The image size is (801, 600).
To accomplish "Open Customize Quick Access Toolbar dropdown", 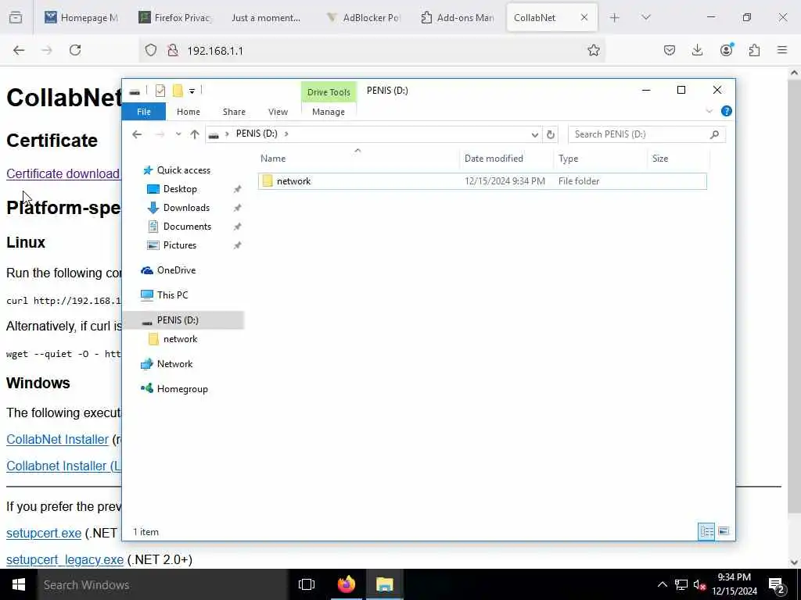I will point(192,91).
